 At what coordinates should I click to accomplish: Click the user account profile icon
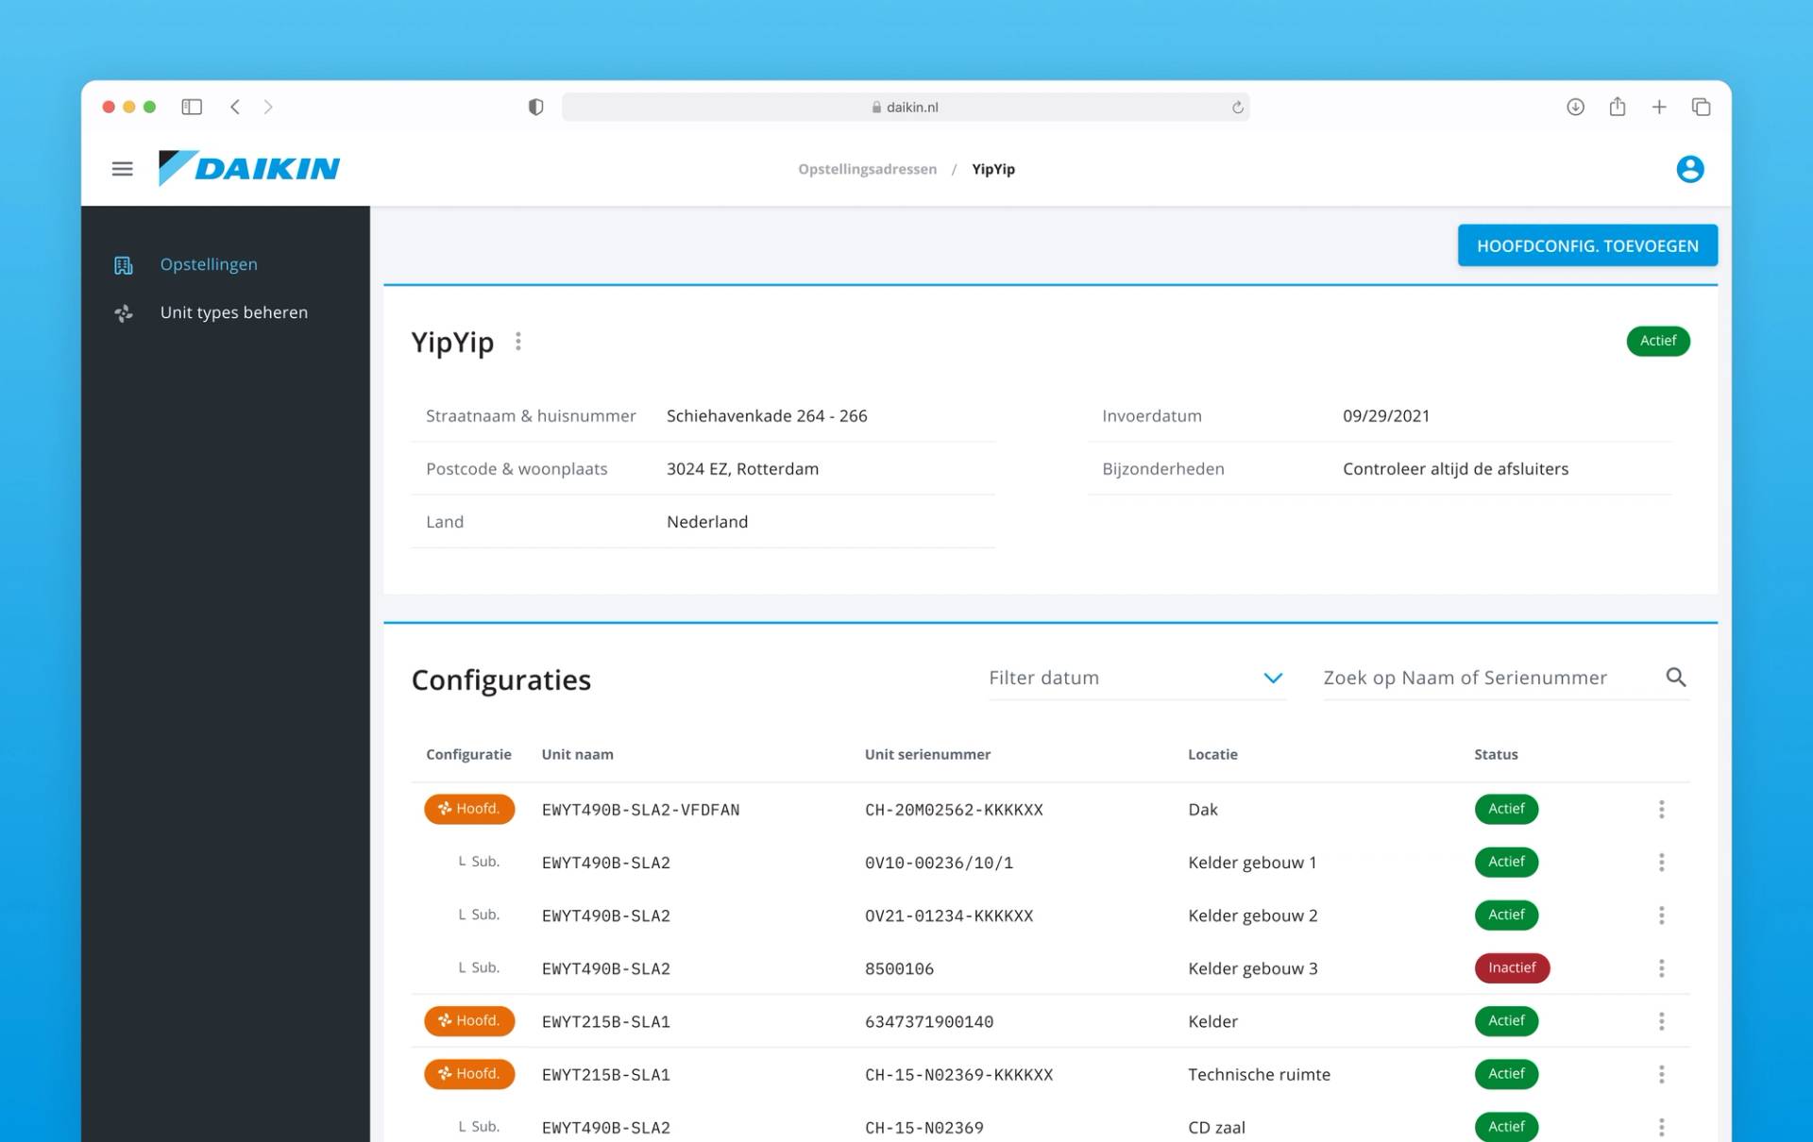(1689, 169)
